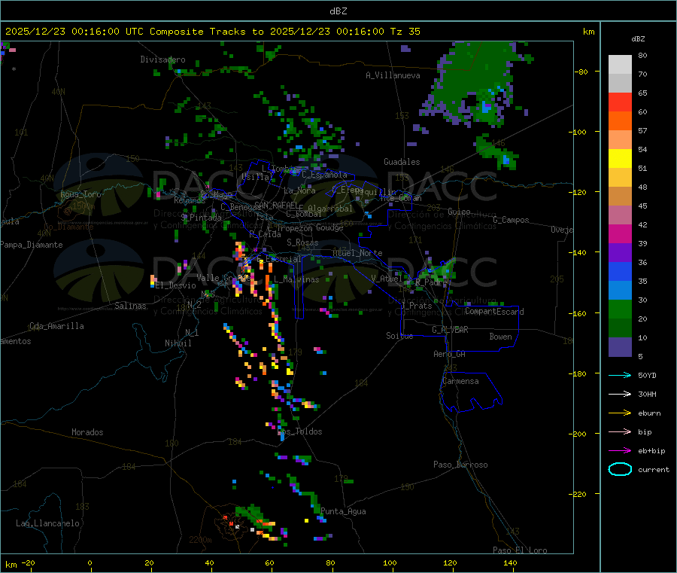Click the C_Española map label

click(x=324, y=175)
